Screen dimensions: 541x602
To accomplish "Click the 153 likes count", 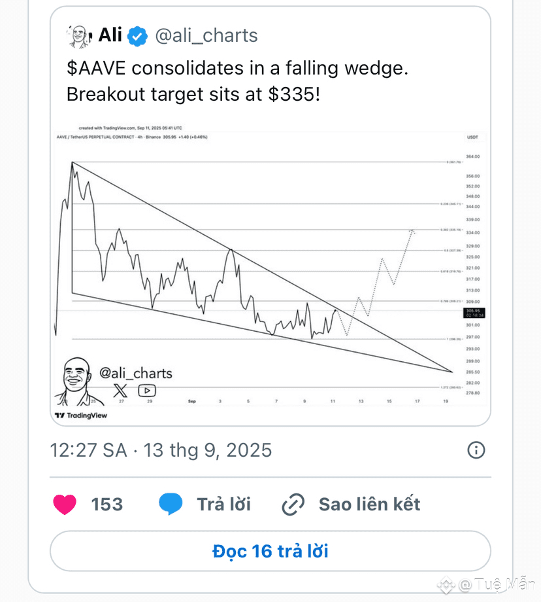I will 107,504.
